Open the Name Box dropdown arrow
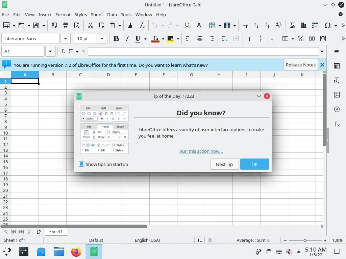 (x=50, y=51)
